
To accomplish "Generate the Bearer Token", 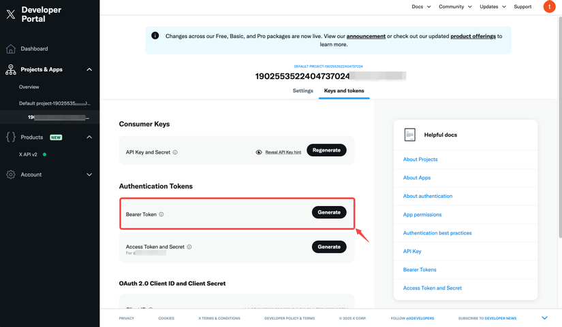I will coord(329,213).
